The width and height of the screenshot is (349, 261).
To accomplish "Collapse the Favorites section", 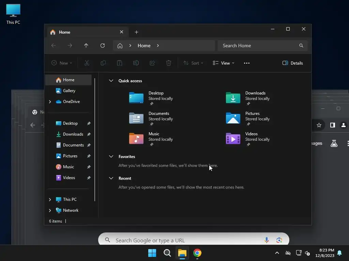I will point(111,156).
